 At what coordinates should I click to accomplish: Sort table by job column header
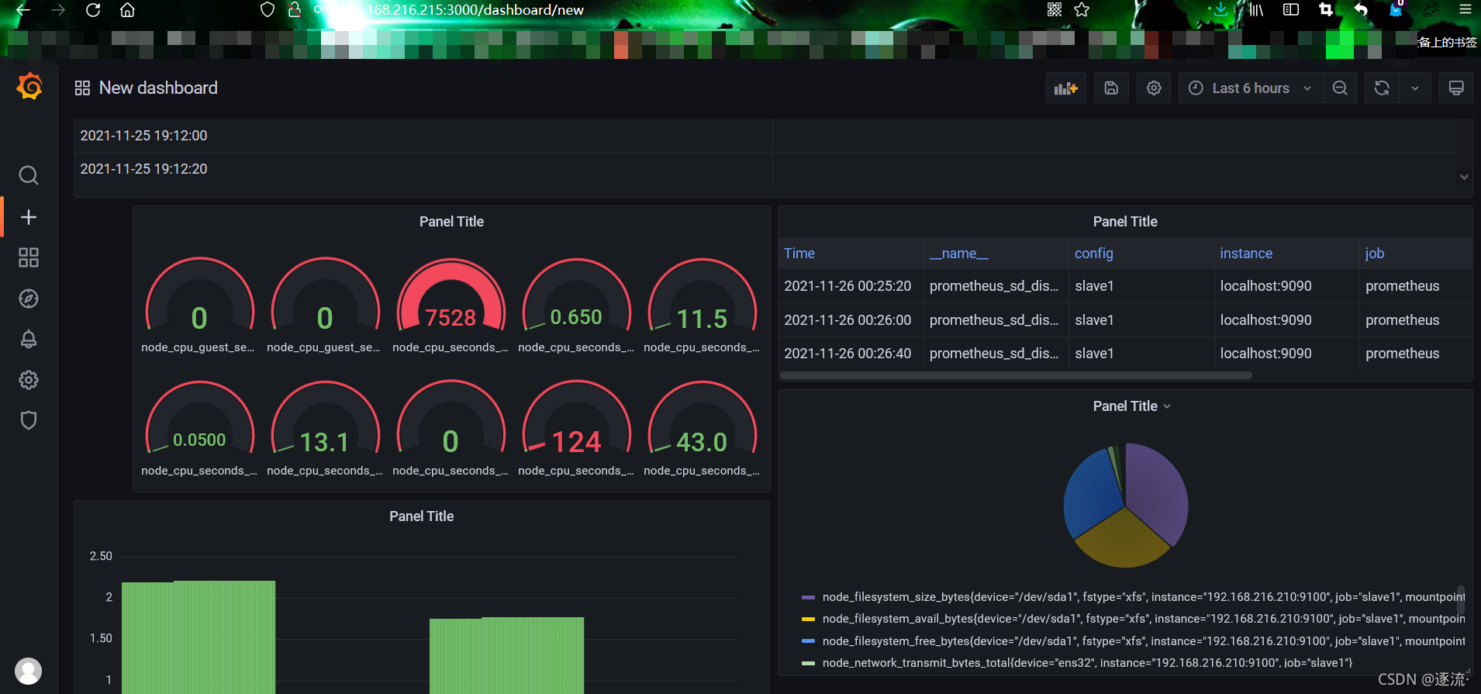(1375, 254)
